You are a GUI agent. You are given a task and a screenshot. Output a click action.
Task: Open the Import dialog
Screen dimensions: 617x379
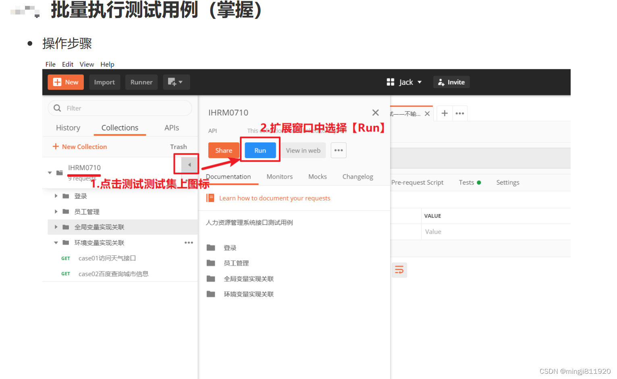104,82
